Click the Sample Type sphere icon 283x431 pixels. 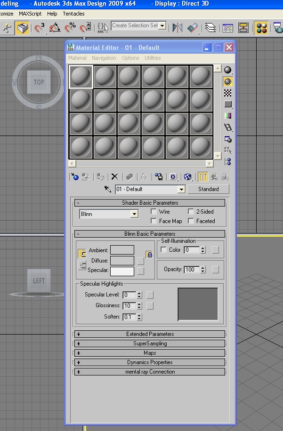pos(228,70)
